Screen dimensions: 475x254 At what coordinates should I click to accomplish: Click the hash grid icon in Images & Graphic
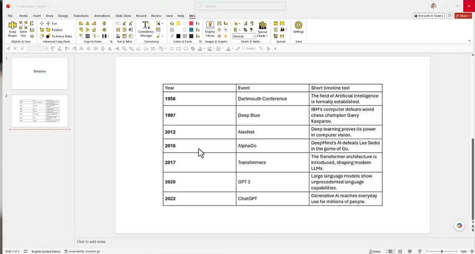tap(219, 36)
